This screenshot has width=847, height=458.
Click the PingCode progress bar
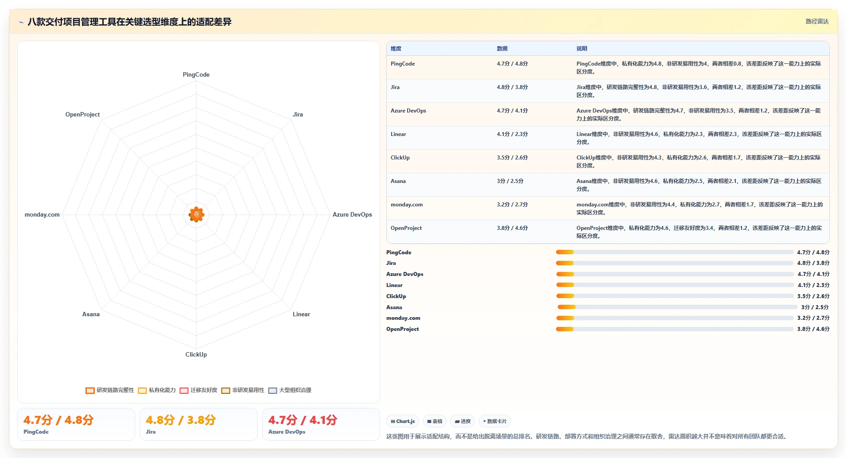pyautogui.click(x=675, y=252)
